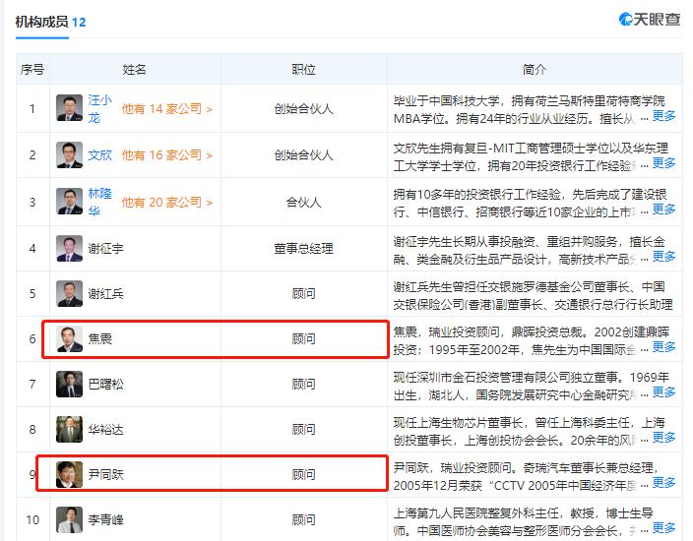Click the 职位 column header
Viewport: 693px width, 541px height.
(303, 69)
